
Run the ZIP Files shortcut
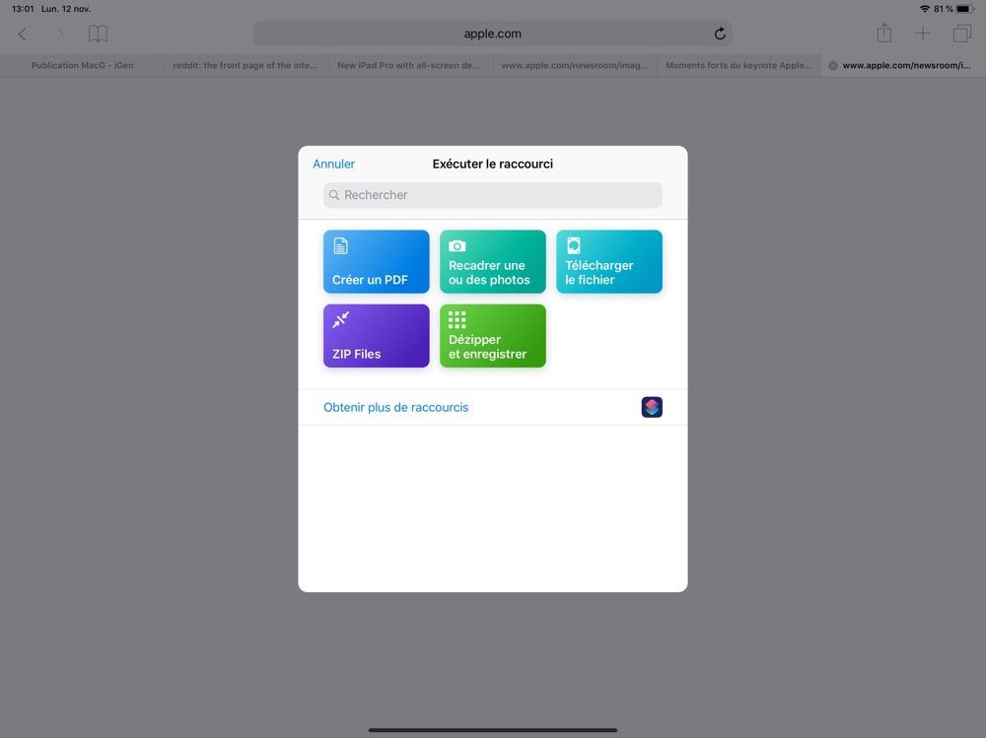click(x=376, y=336)
